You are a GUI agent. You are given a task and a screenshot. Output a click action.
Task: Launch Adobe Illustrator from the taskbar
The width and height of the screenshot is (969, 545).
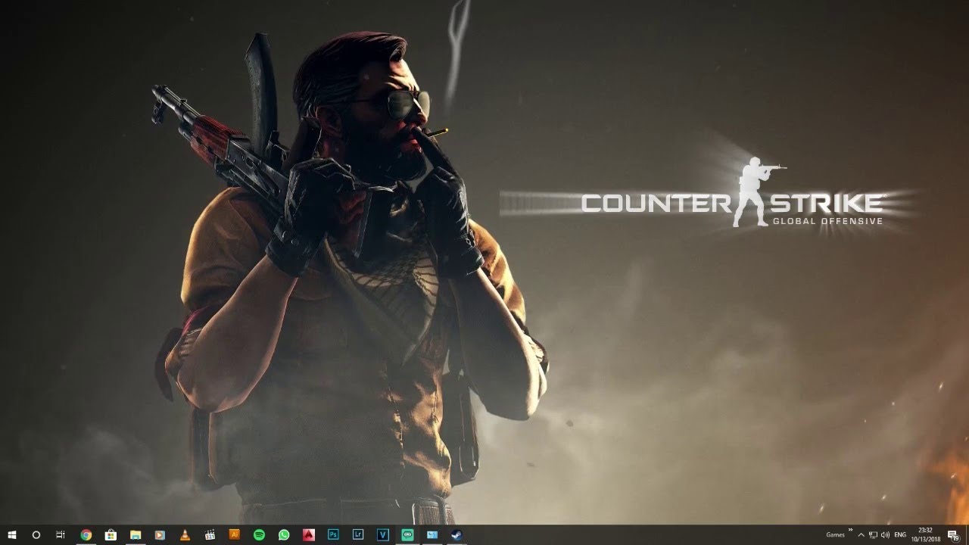(x=234, y=535)
